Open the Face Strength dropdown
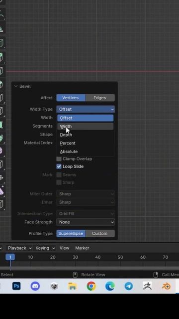The image size is (179, 319). (86, 222)
